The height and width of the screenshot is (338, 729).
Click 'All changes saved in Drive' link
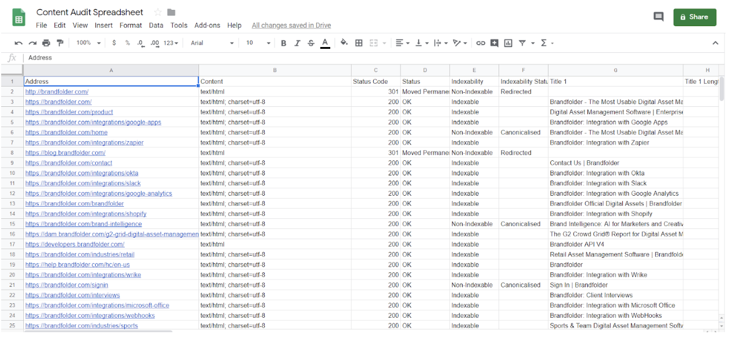pyautogui.click(x=291, y=26)
